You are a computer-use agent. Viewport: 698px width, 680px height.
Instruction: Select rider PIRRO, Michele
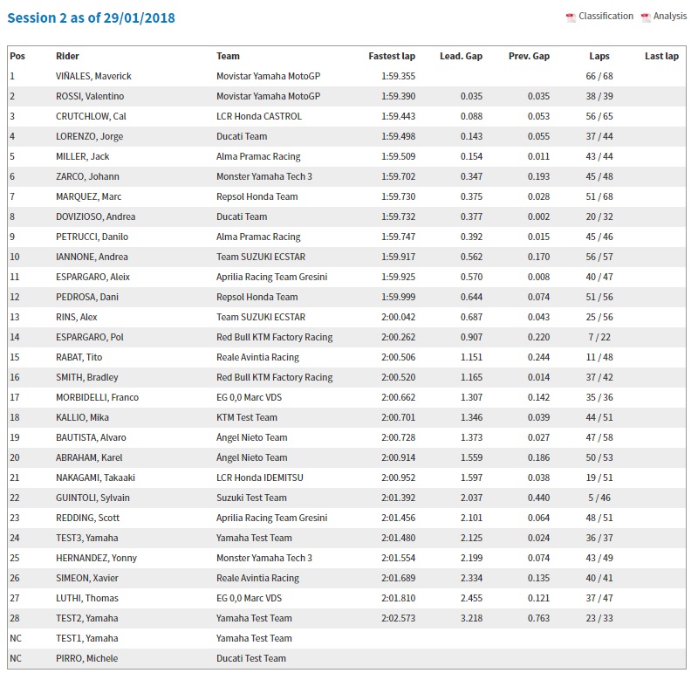tap(87, 657)
